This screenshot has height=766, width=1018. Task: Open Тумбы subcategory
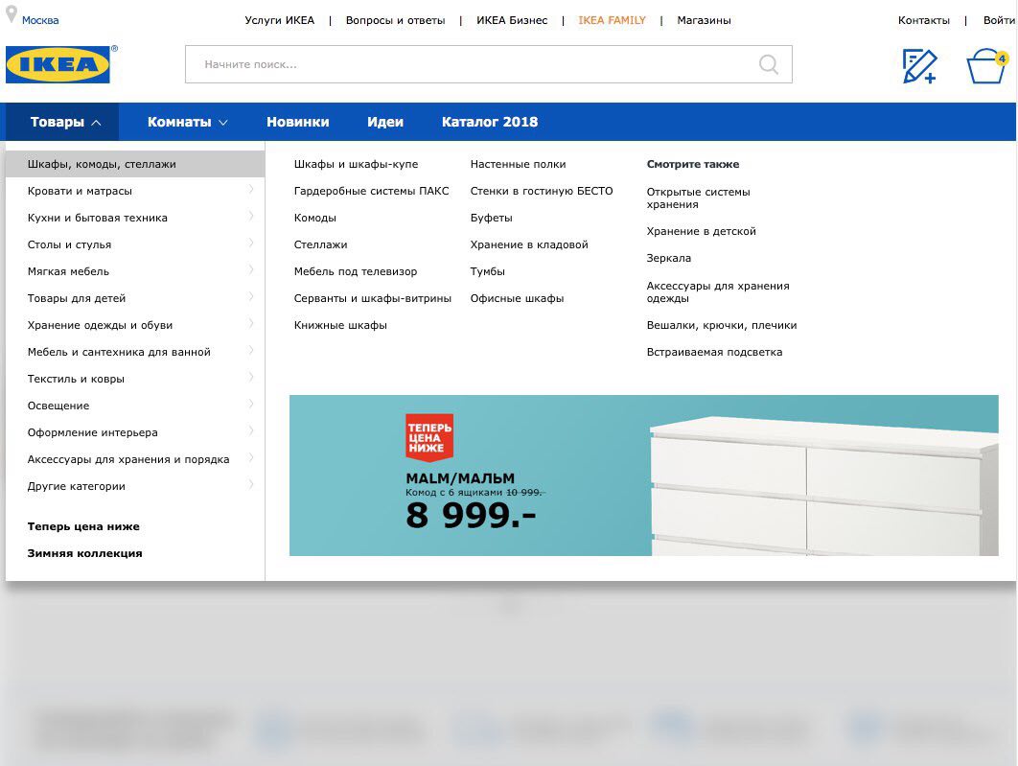click(488, 271)
